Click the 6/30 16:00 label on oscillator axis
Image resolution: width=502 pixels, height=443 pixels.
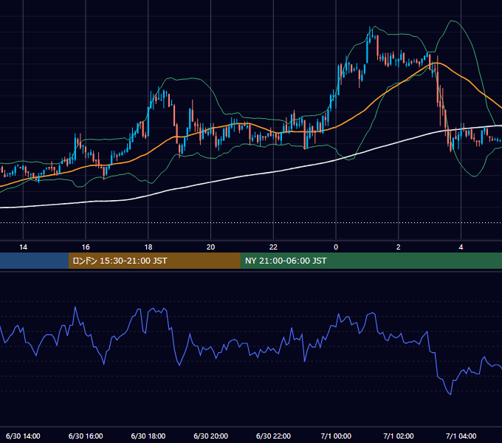coord(86,436)
